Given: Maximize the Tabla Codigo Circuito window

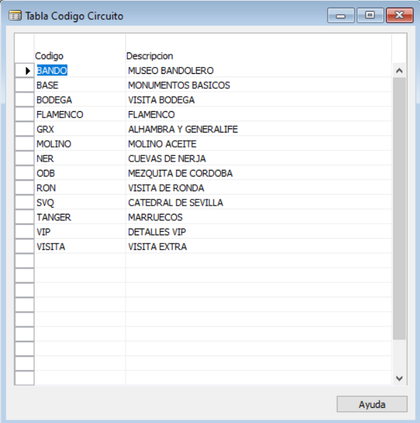Looking at the screenshot, I should [x=370, y=15].
